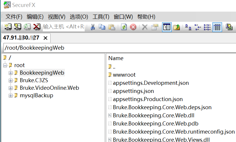Switch to large icons view
Image resolution: width=236 pixels, height=142 pixels.
[188, 27]
